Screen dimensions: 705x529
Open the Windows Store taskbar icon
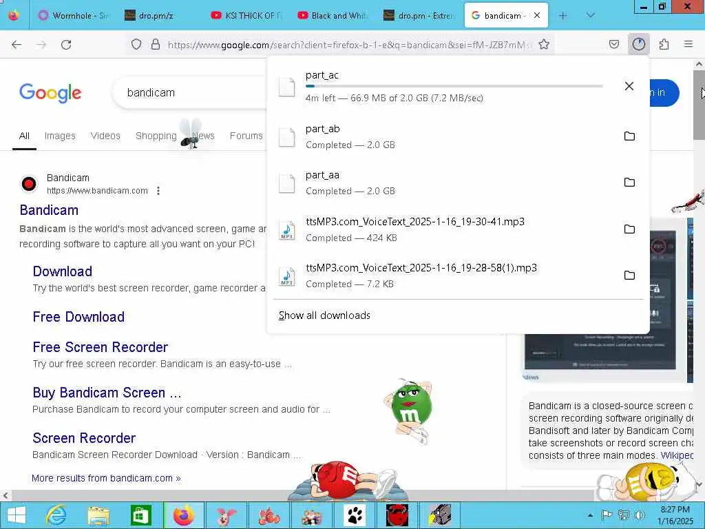[x=140, y=515]
